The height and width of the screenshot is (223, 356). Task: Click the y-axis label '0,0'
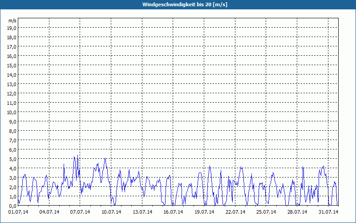coord(13,206)
